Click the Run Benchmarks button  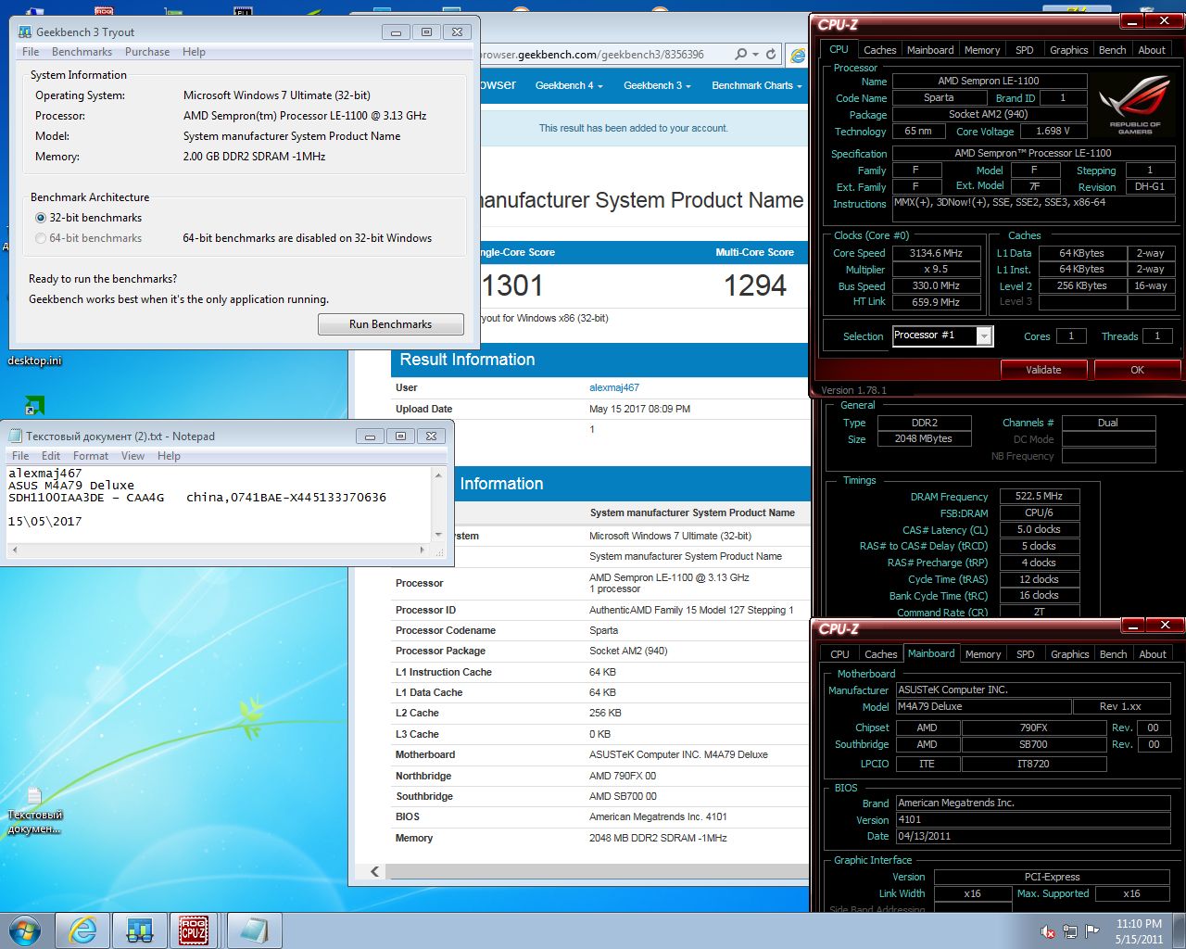[x=390, y=324]
